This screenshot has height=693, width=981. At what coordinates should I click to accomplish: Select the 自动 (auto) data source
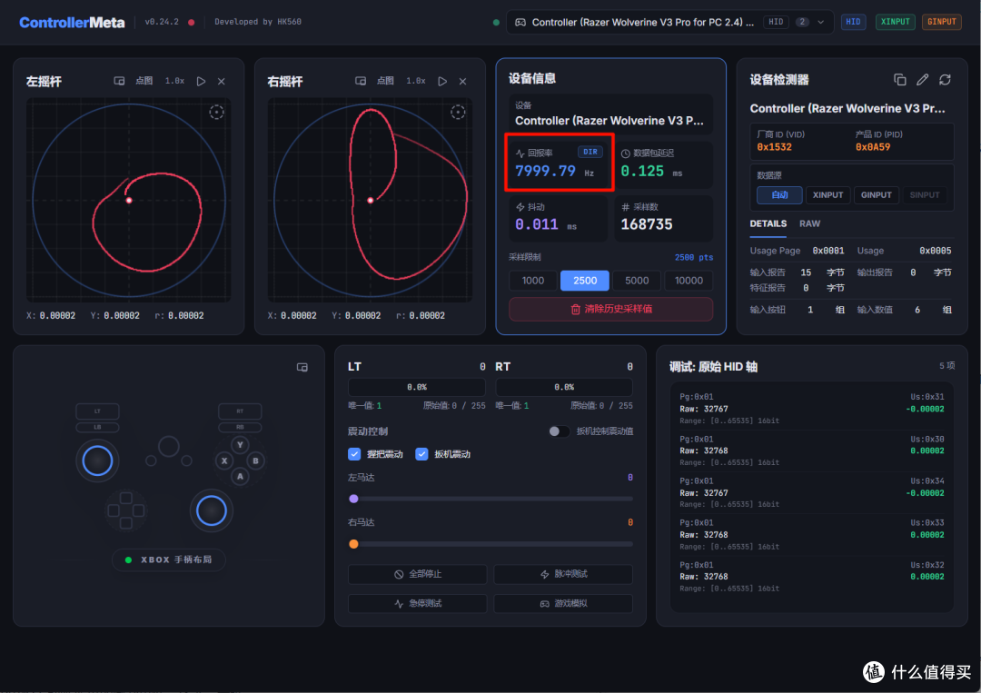[x=779, y=195]
